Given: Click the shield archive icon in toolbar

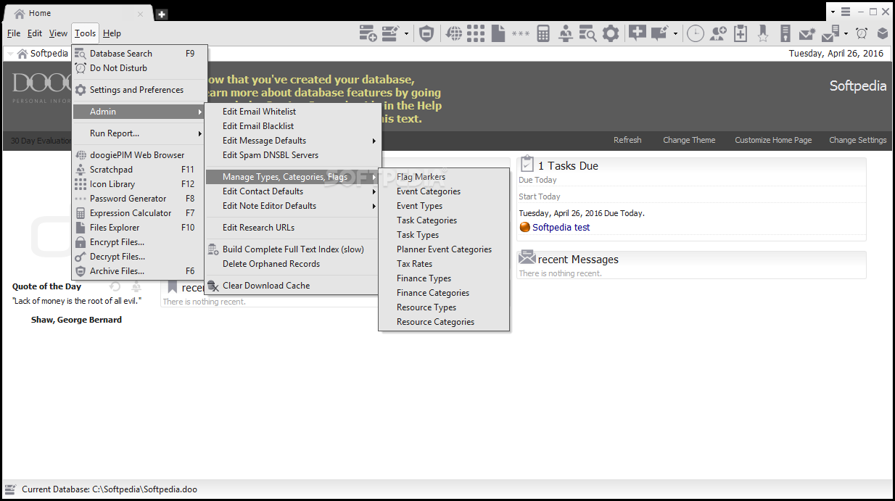Looking at the screenshot, I should point(427,33).
